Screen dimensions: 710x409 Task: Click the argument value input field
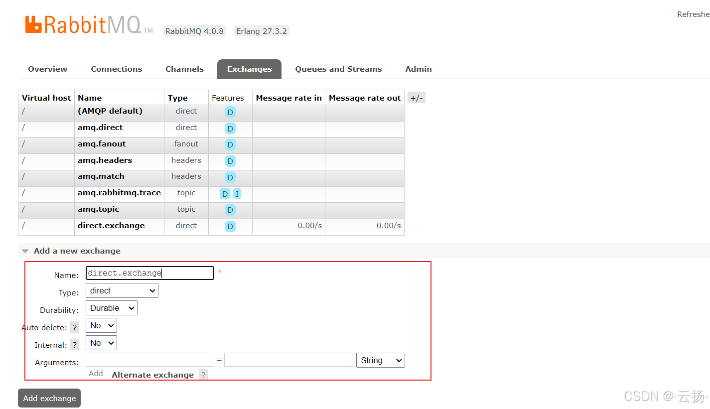pyautogui.click(x=288, y=360)
